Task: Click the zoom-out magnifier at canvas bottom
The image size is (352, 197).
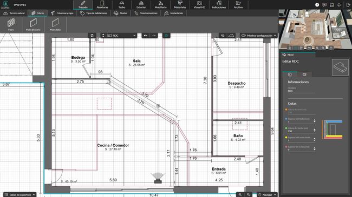Action: (240, 195)
